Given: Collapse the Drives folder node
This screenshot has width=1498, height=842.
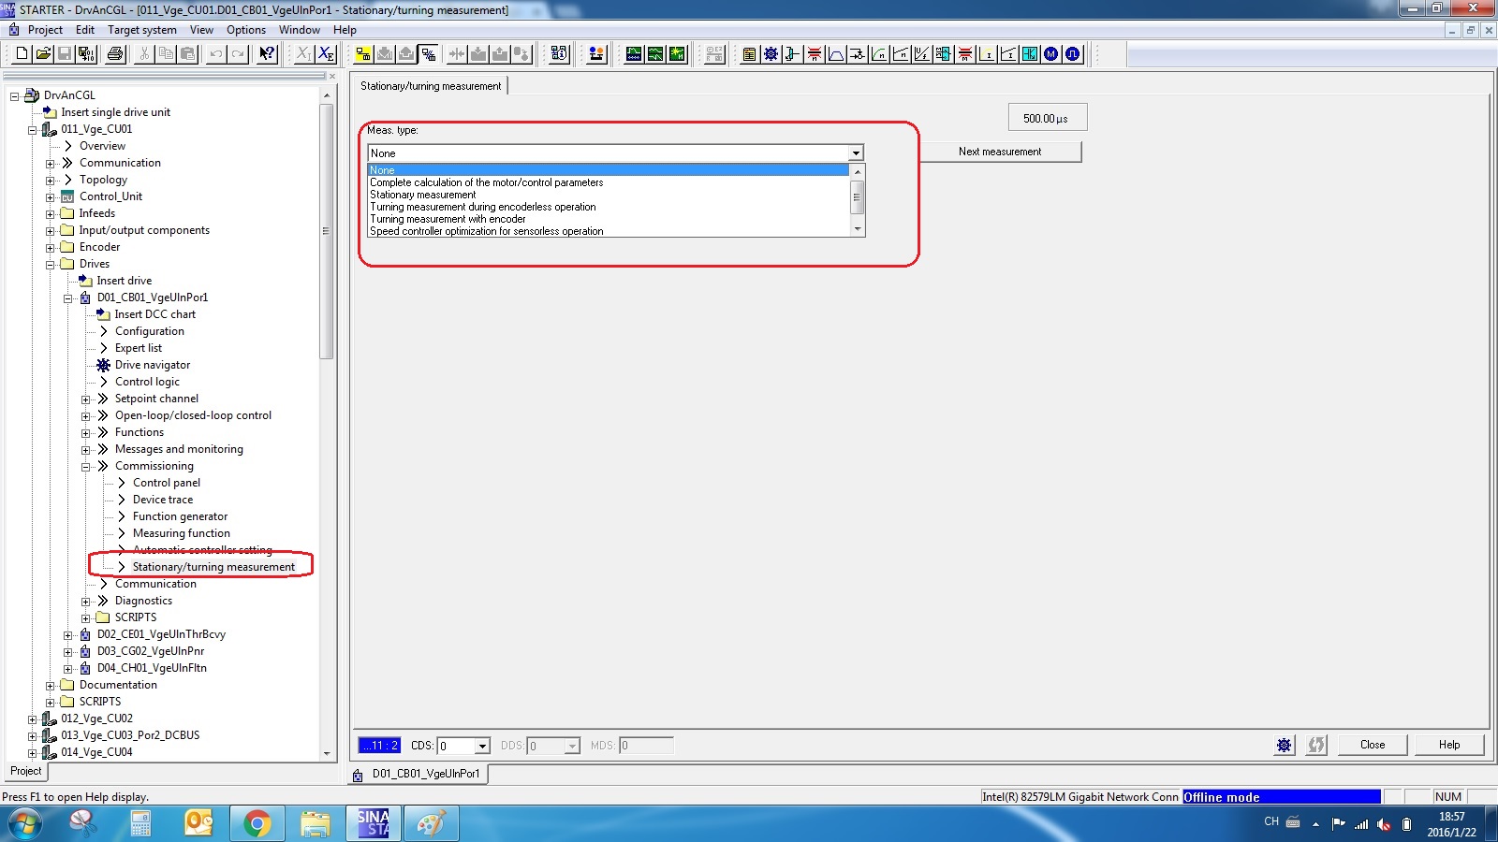Looking at the screenshot, I should 51,264.
